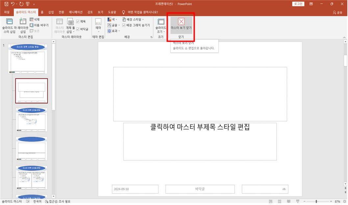Select the two-content layout thumbnail
This screenshot has width=348, height=205.
[32, 177]
